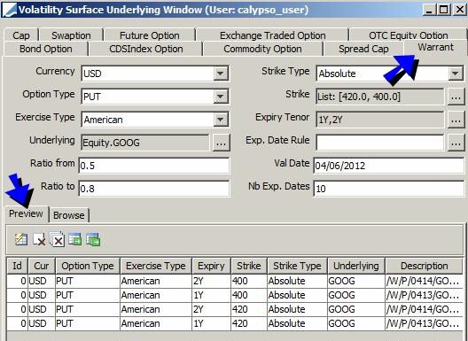Select the 2Y expiry cell in the 400 strike row
This screenshot has height=341, width=468.
pos(211,281)
